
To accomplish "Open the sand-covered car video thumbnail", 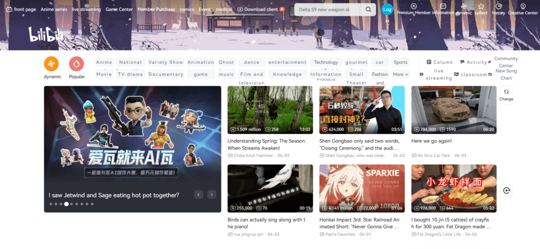I will click(x=454, y=110).
